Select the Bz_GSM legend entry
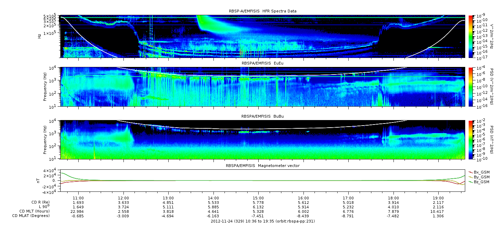This screenshot has height=227, width=499. click(x=481, y=182)
